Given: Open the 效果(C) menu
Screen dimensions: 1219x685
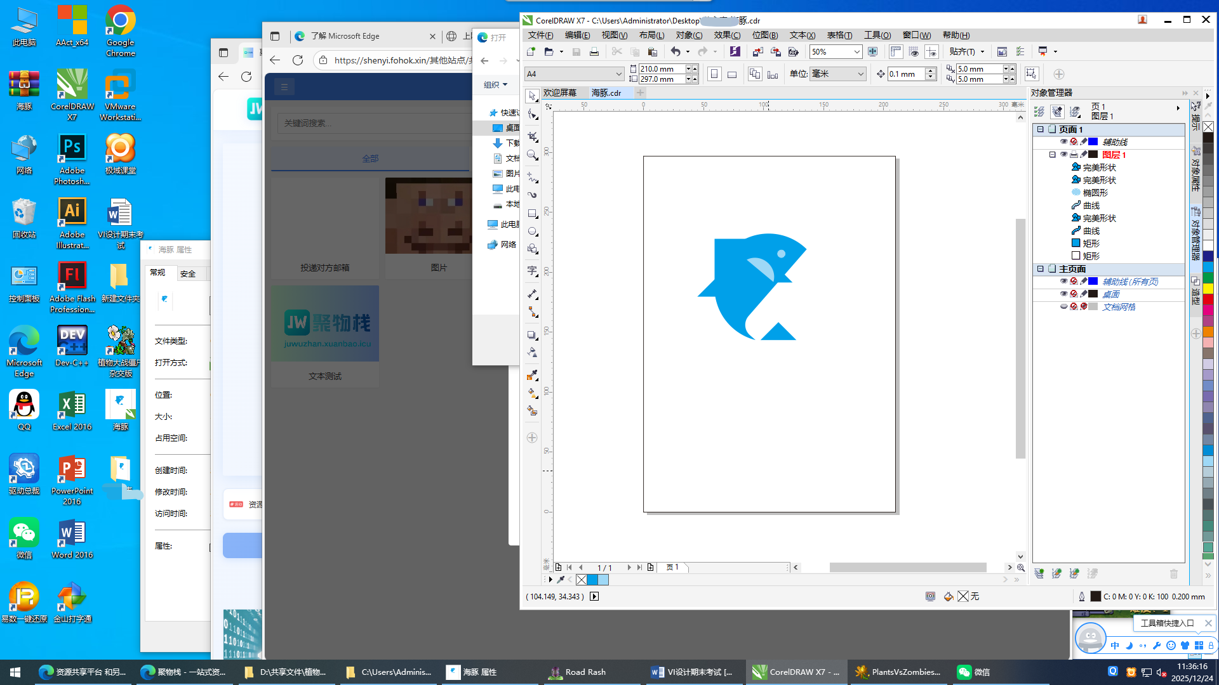Looking at the screenshot, I should point(726,36).
